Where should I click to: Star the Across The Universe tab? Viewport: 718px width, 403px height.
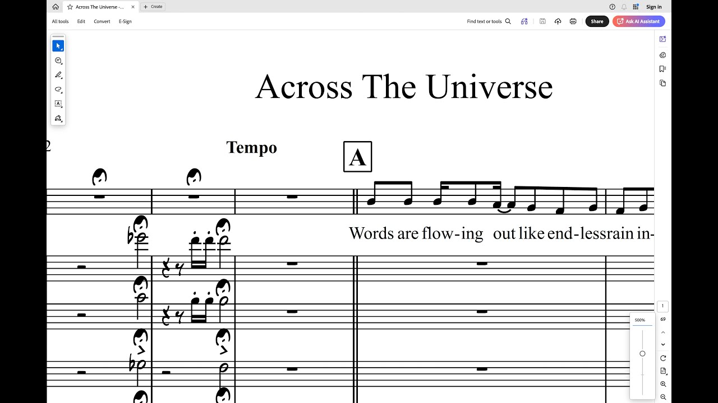tap(70, 7)
